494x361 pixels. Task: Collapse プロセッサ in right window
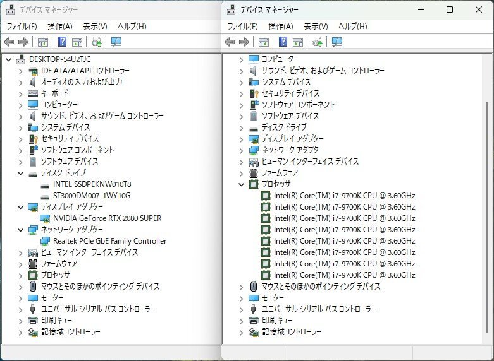pyautogui.click(x=242, y=184)
